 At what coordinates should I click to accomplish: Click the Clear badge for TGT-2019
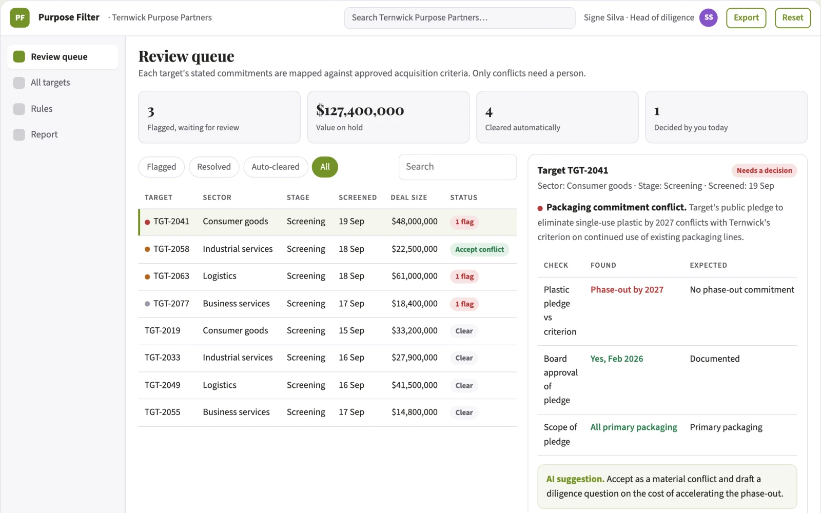pyautogui.click(x=464, y=331)
